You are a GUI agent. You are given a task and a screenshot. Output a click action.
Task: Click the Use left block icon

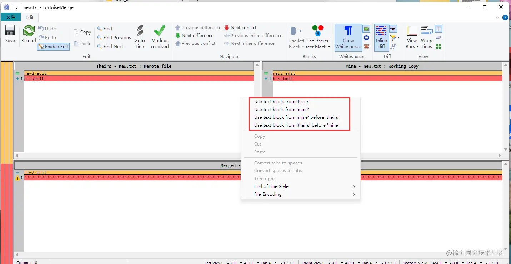296,31
